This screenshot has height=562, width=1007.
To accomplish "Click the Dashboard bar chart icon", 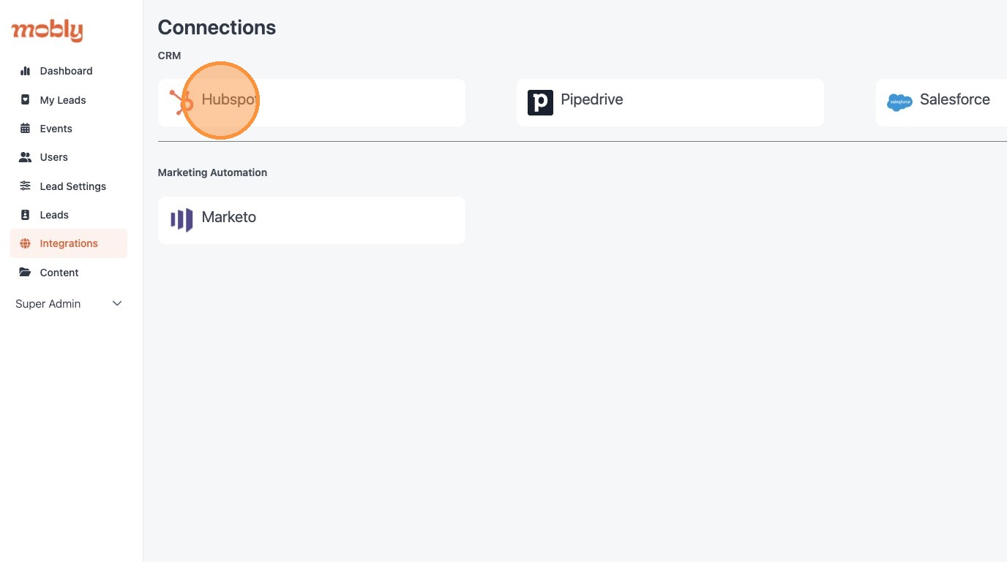I will click(x=26, y=71).
